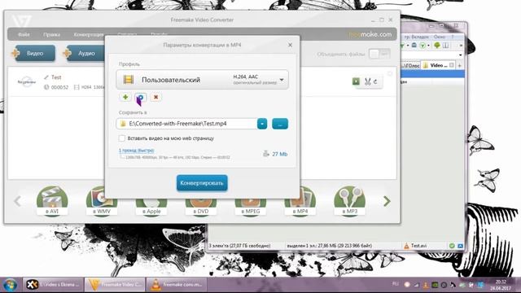Switch to E:\Video s Ekrana taskbar window
521x293 pixels.
pyautogui.click(x=53, y=285)
